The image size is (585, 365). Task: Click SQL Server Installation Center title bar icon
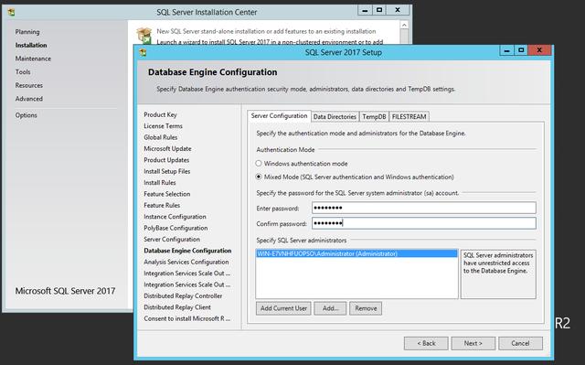click(11, 12)
